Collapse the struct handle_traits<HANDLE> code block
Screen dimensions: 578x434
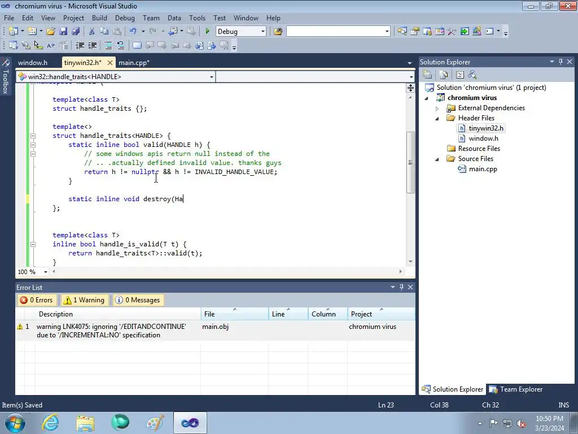(x=33, y=136)
